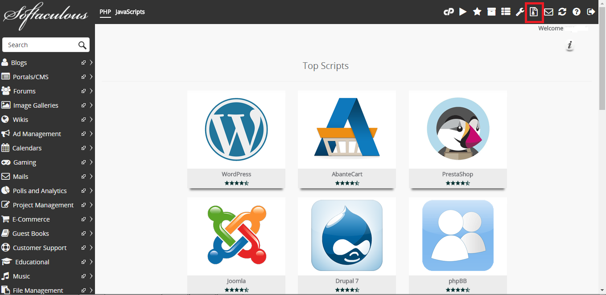The image size is (606, 295).
Task: Select Calendars in the sidebar
Action: coord(27,148)
